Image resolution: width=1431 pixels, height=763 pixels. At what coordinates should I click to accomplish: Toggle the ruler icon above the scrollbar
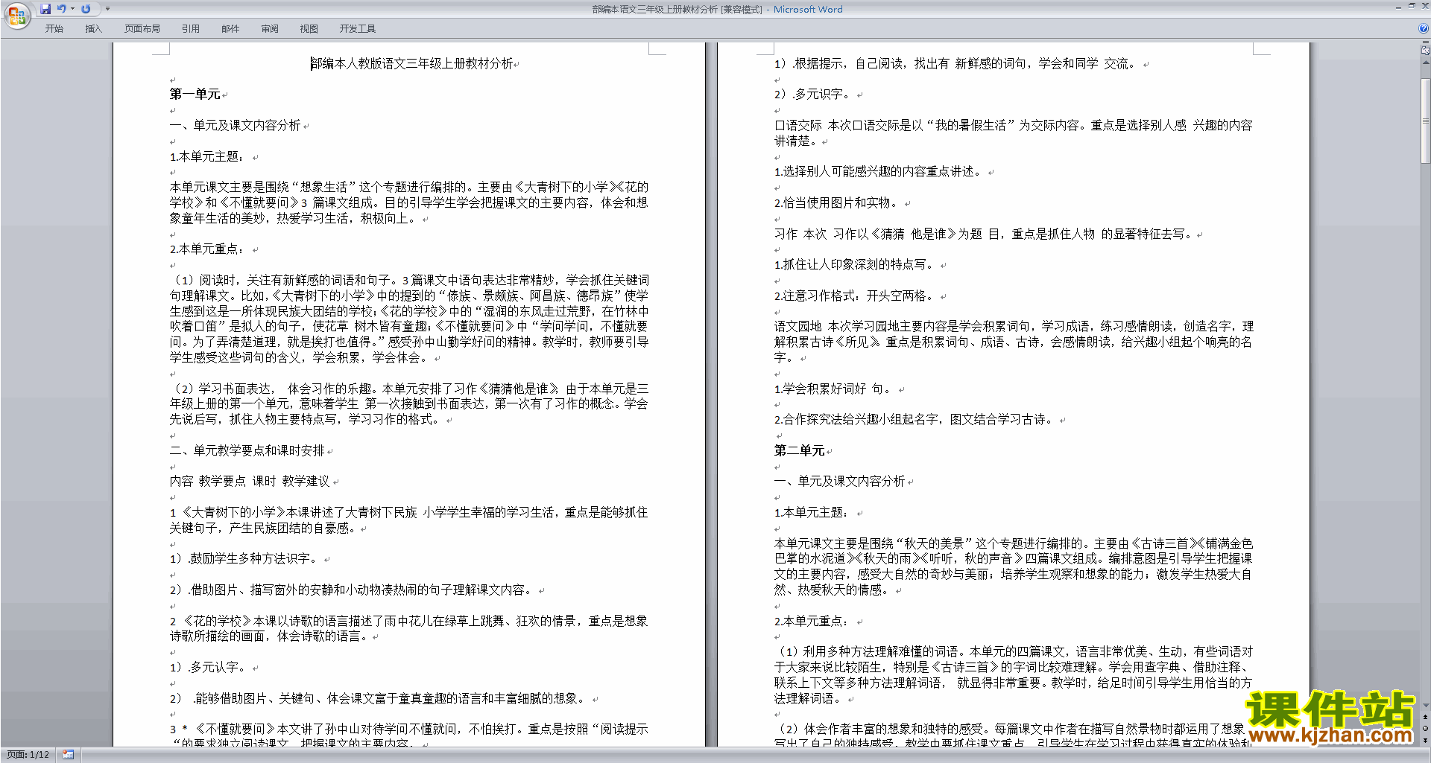(1426, 51)
